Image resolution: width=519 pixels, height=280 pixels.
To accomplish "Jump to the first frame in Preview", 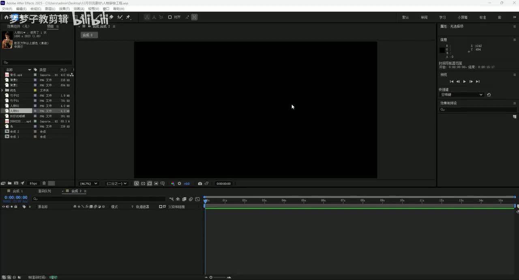I will tap(452, 82).
